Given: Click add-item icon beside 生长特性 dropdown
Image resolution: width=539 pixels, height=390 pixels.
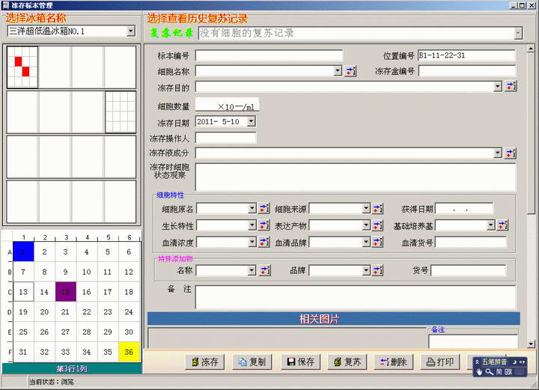Looking at the screenshot, I should pos(264,225).
